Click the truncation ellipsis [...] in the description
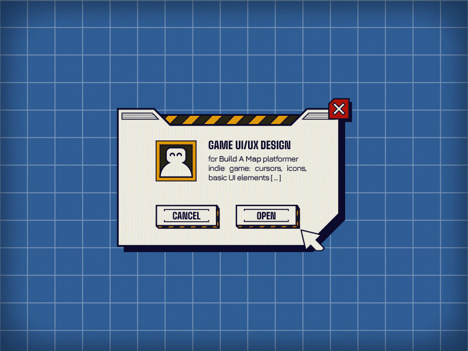The width and height of the screenshot is (468, 351). click(x=276, y=178)
